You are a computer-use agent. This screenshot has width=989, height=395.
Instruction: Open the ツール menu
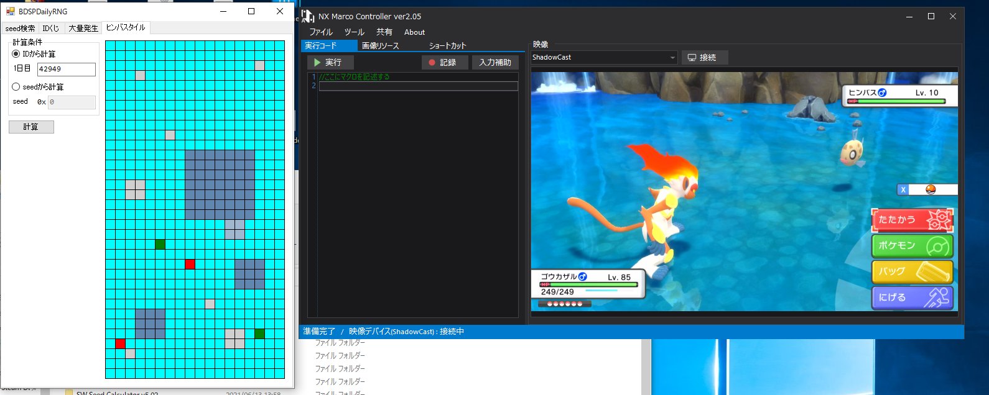pyautogui.click(x=355, y=32)
